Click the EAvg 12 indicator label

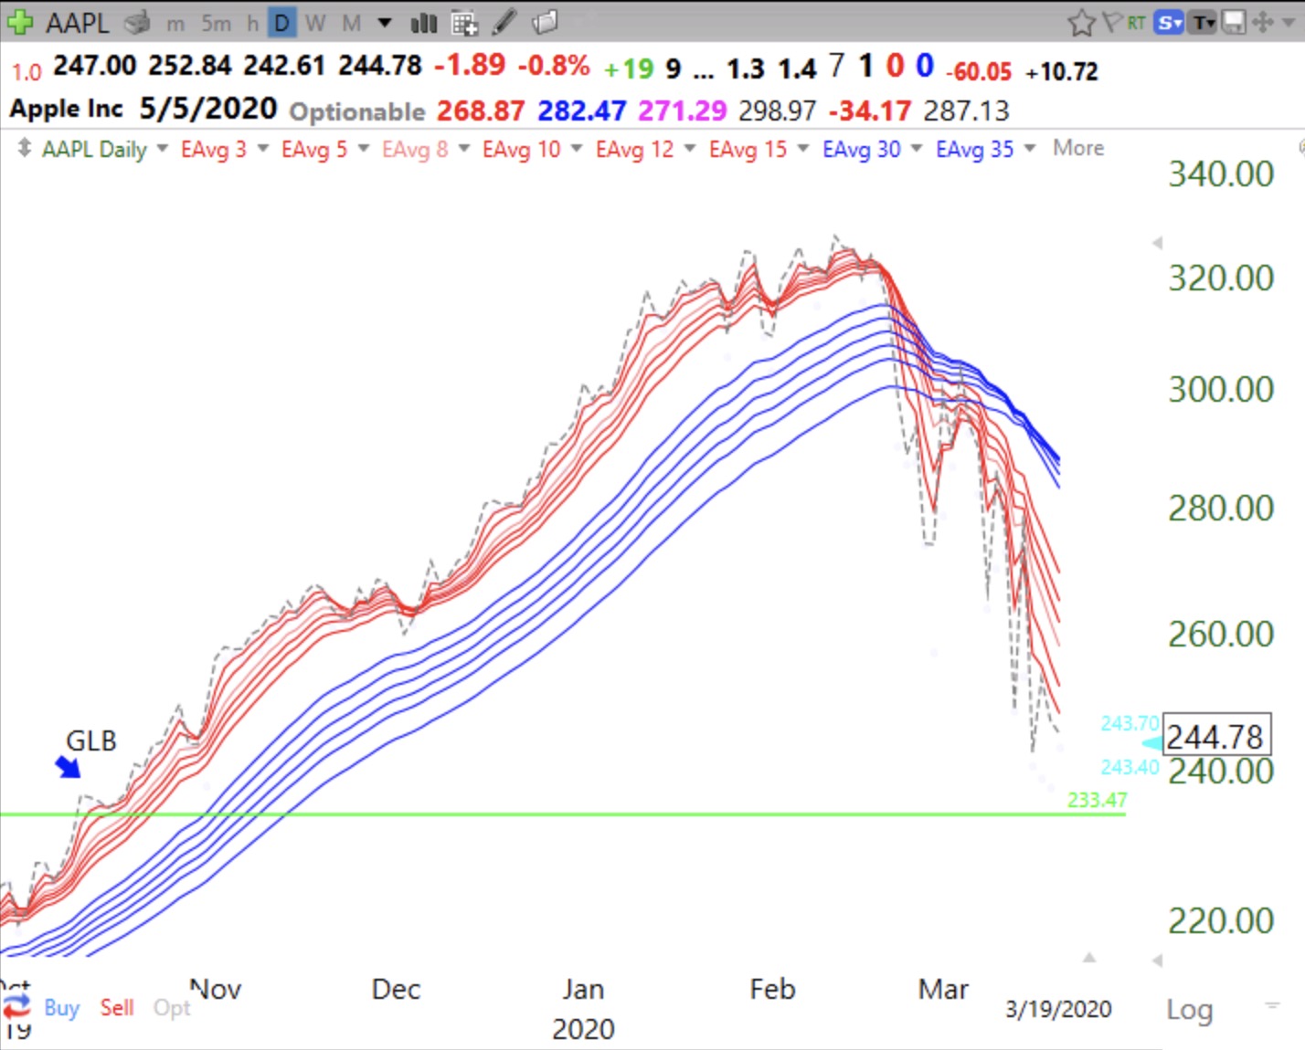point(634,149)
